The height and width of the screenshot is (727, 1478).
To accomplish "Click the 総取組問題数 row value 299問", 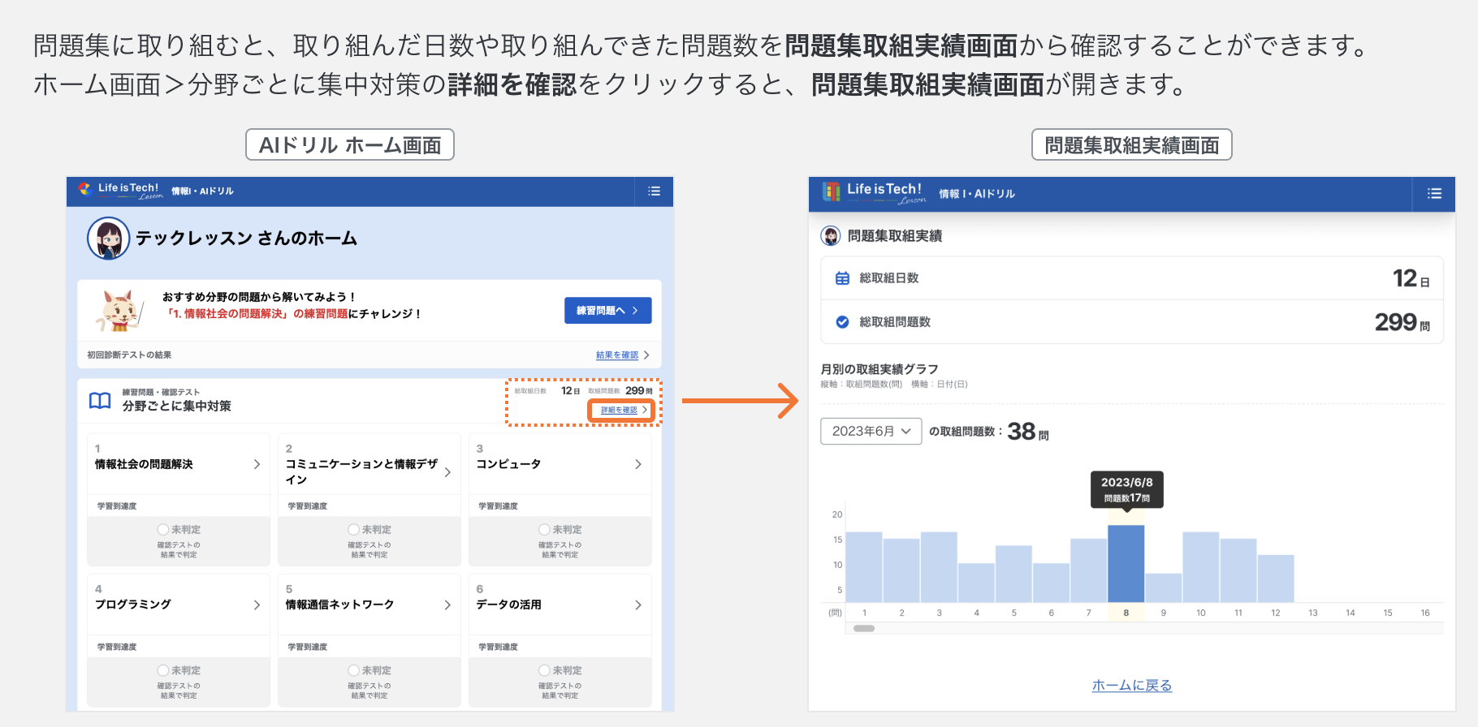I will [x=1402, y=322].
